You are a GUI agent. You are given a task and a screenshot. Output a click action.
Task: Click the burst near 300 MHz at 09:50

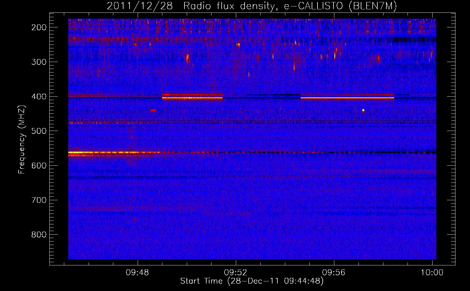coord(188,58)
